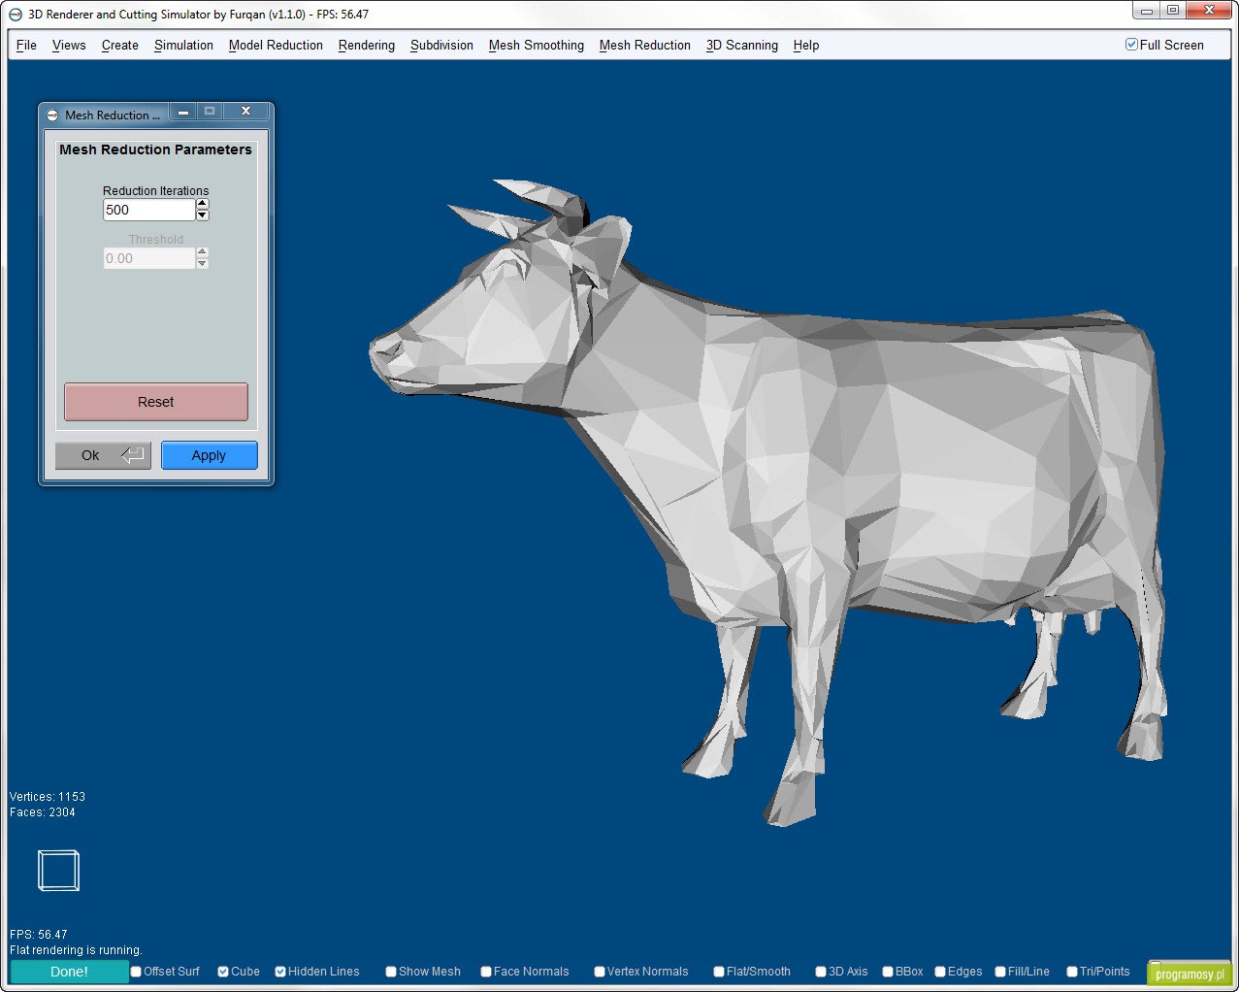Minimize the main application window
The image size is (1239, 992).
coord(1147,11)
